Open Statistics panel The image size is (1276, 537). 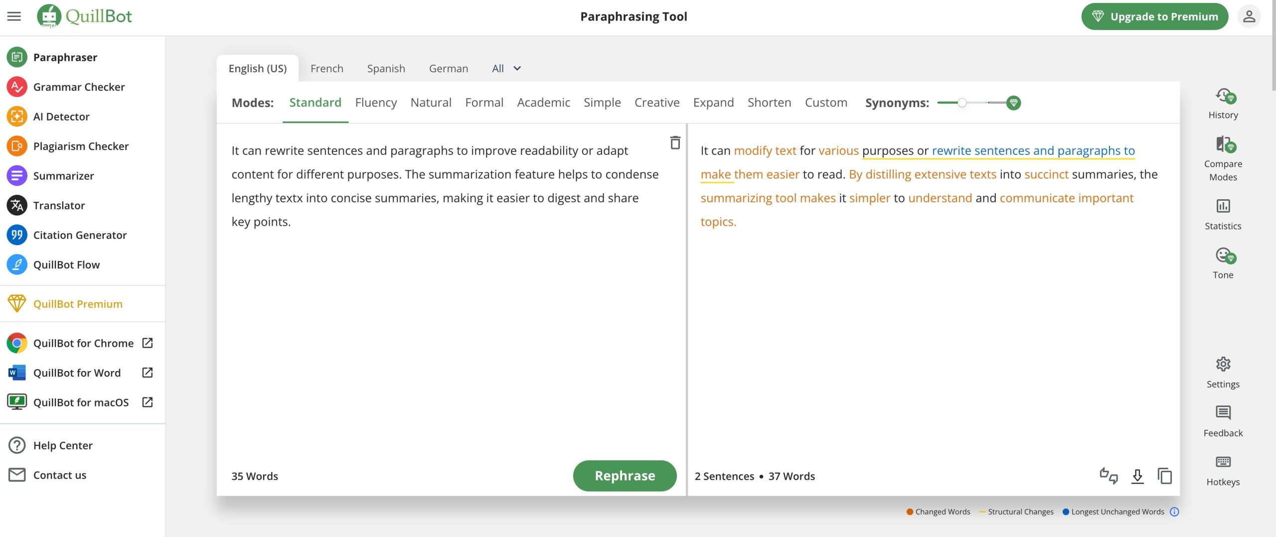(x=1223, y=215)
